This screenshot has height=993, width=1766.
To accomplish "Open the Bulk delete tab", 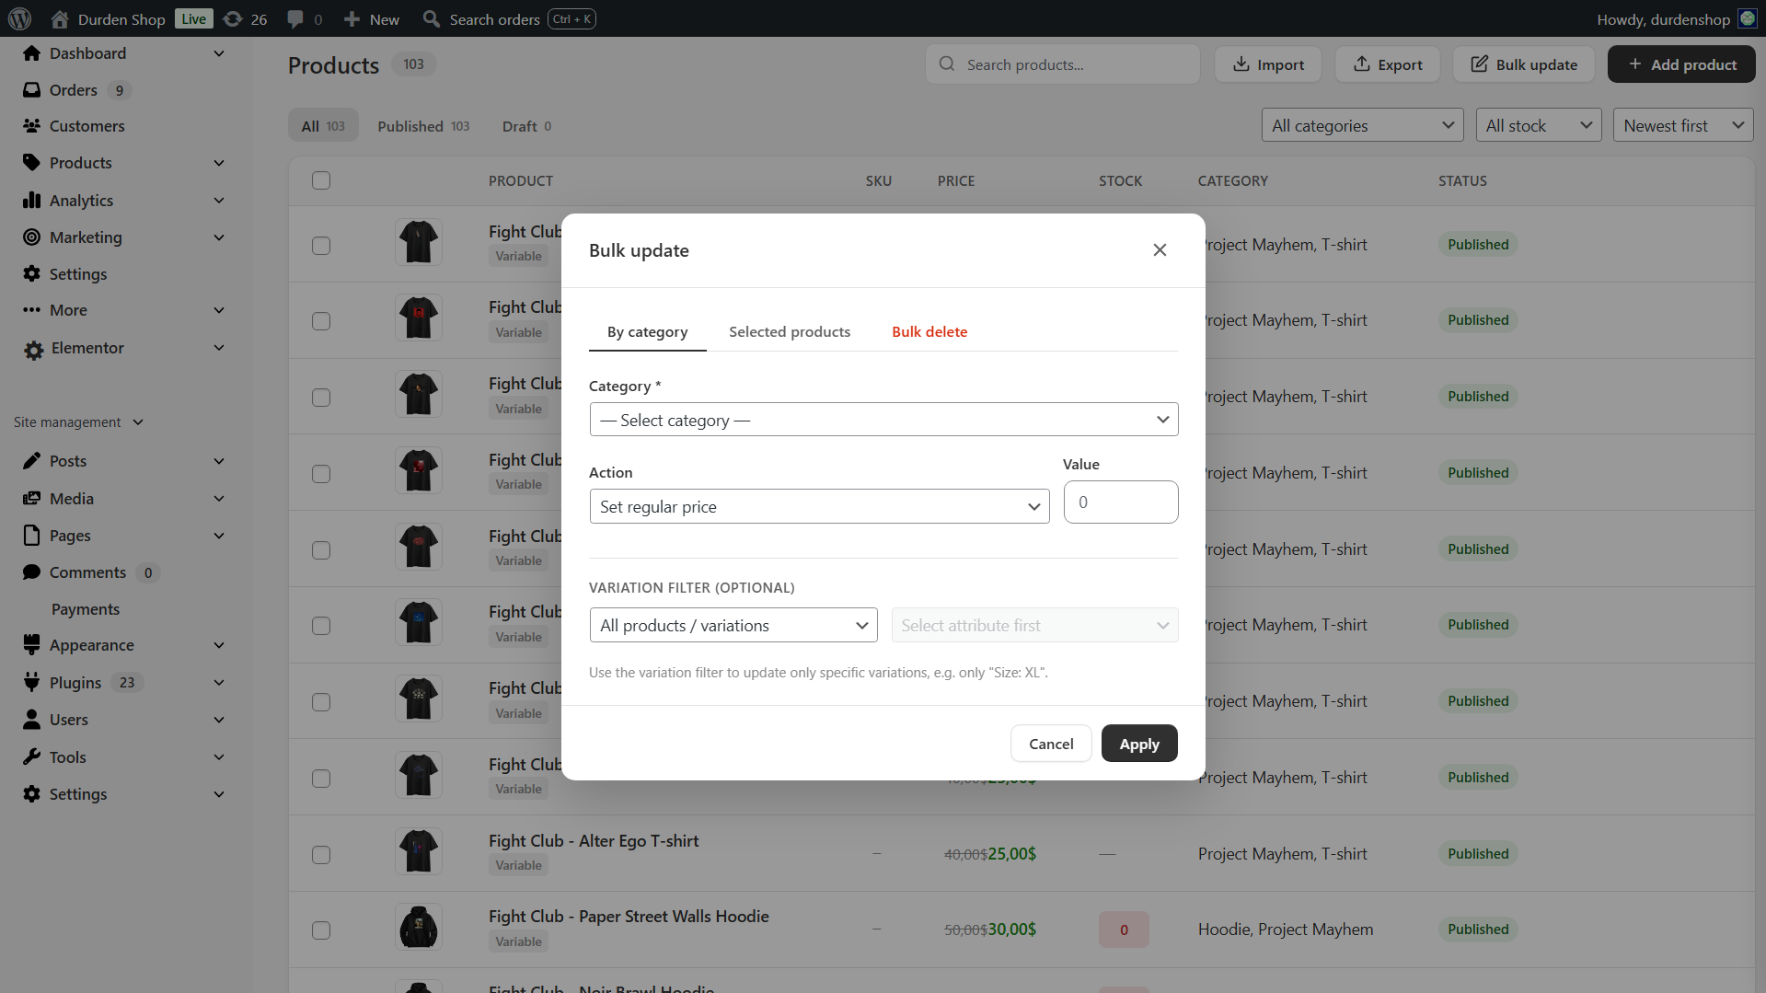I will click(929, 331).
